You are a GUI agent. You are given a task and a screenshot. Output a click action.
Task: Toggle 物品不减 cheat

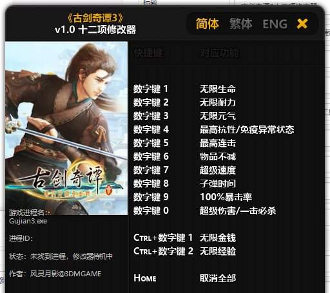pyautogui.click(x=218, y=156)
